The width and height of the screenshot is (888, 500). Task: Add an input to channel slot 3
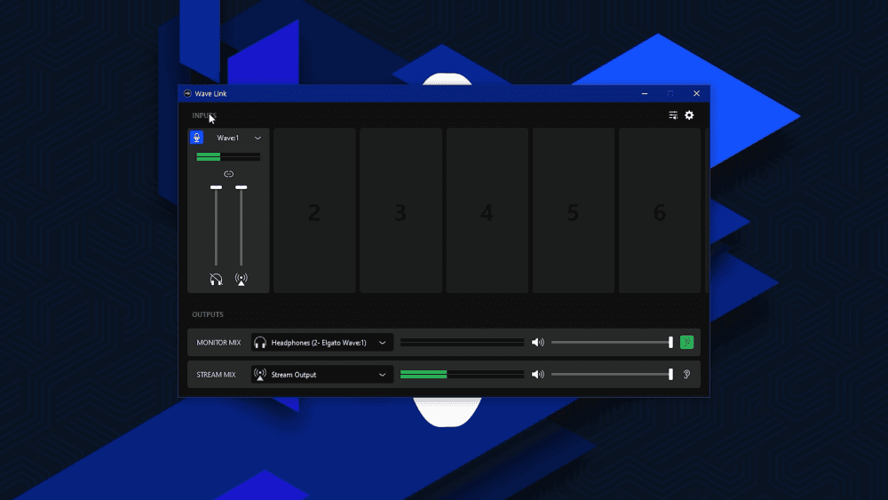401,210
